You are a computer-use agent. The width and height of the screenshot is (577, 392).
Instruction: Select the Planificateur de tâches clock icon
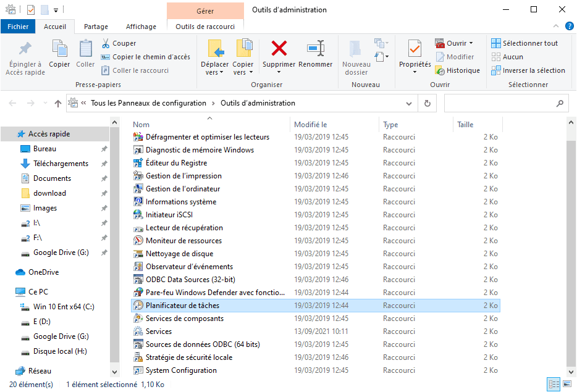tap(138, 306)
